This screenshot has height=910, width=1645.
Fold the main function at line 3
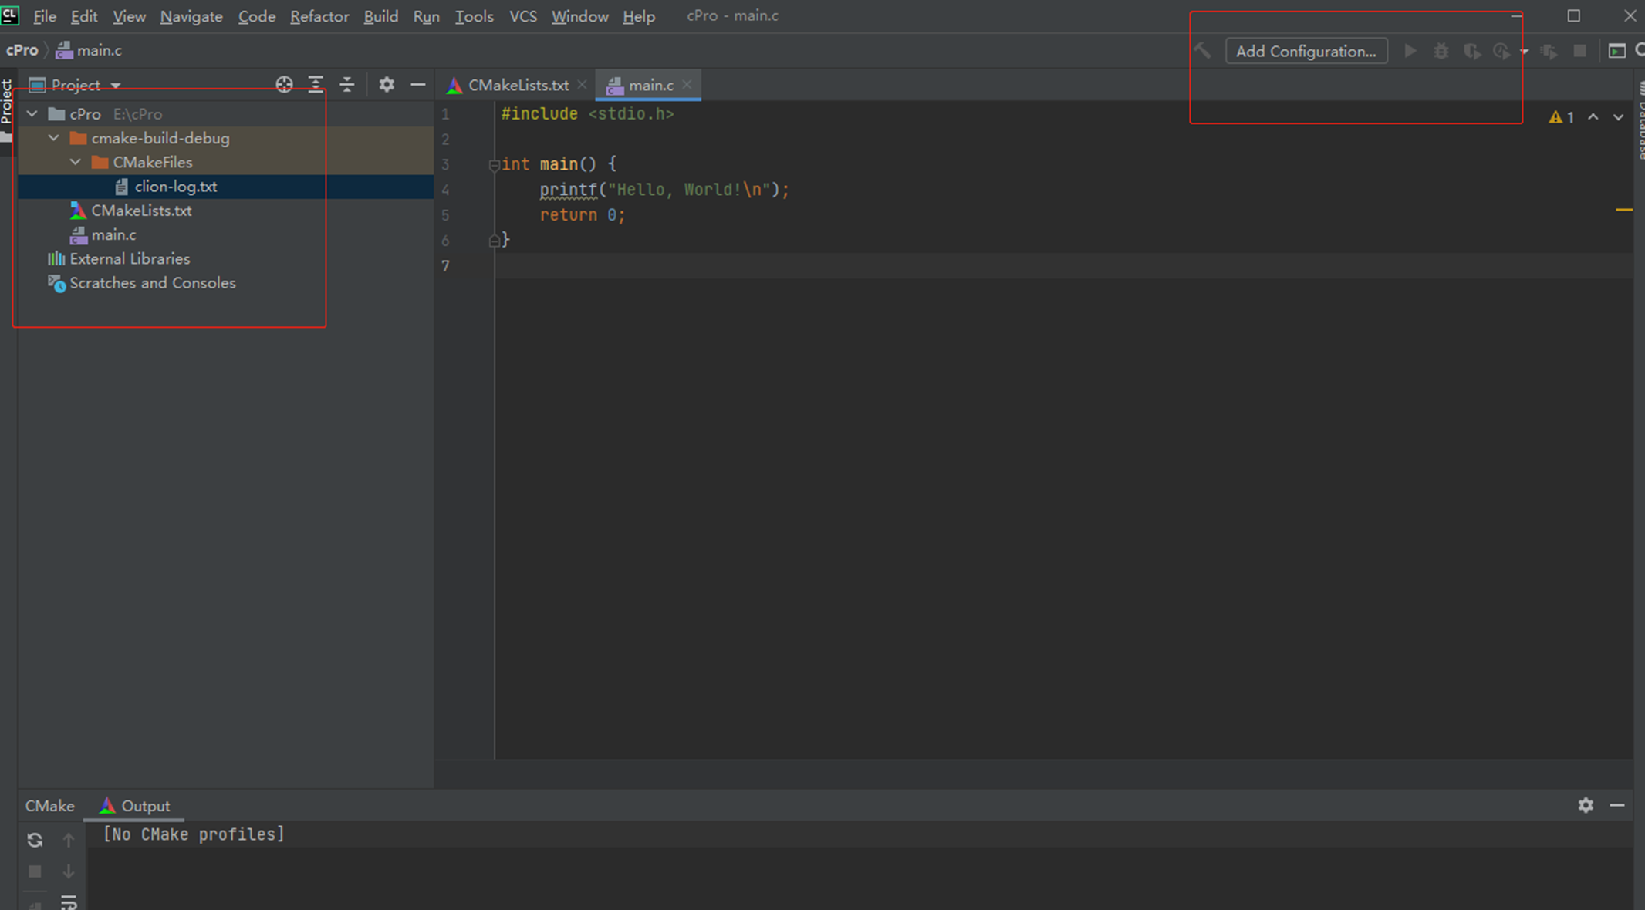pyautogui.click(x=494, y=164)
